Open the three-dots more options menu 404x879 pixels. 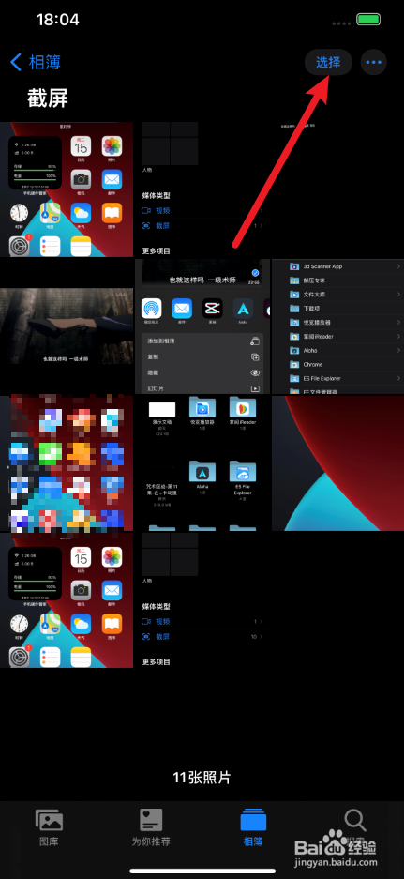click(374, 62)
